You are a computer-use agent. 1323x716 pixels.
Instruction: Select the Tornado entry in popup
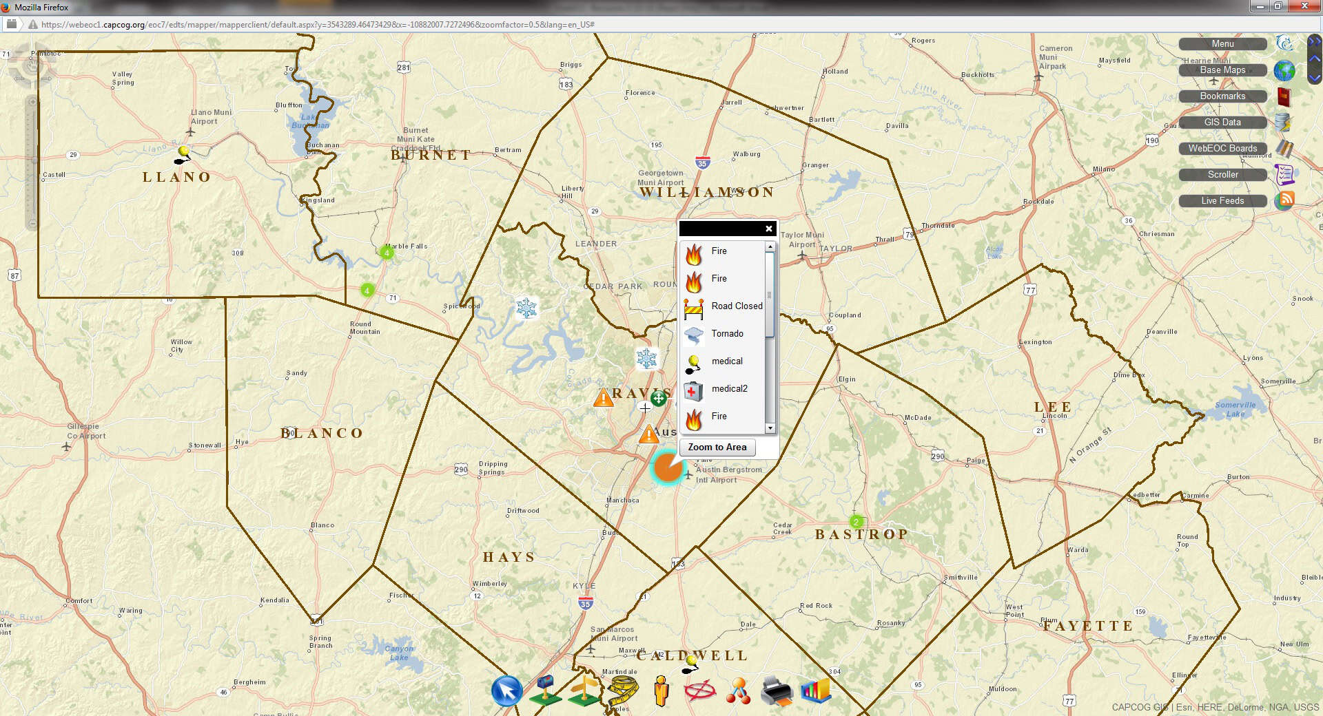724,336
